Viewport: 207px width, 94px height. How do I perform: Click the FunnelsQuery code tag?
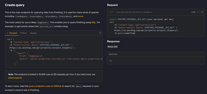[36, 16]
